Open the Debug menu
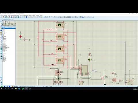This screenshot has width=138, height=103. (x=26, y=15)
